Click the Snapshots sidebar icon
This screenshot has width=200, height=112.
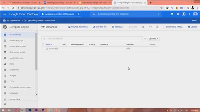[5, 70]
